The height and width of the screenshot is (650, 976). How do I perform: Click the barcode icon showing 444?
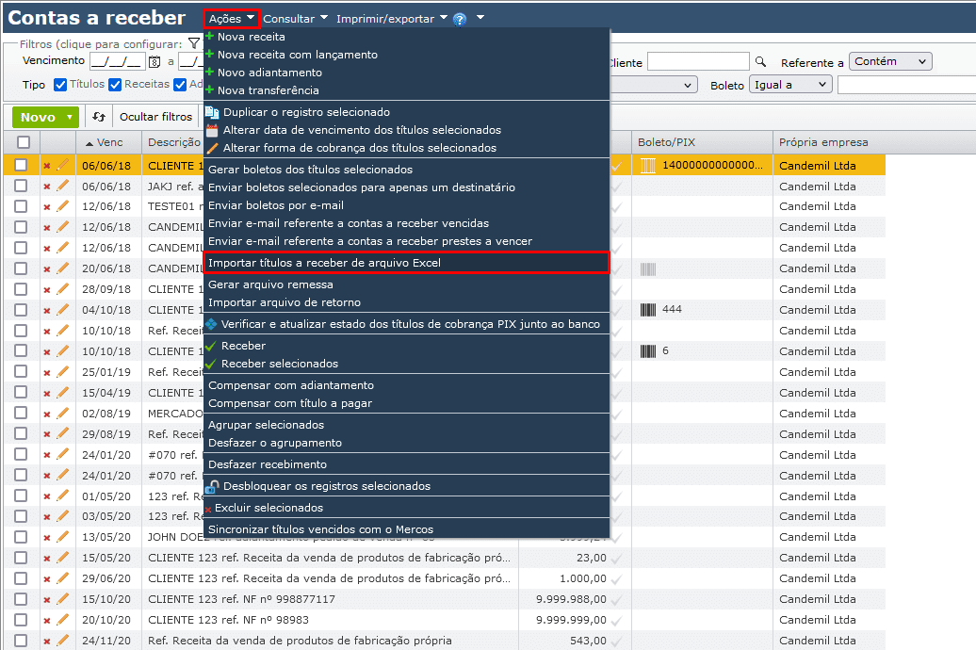649,310
